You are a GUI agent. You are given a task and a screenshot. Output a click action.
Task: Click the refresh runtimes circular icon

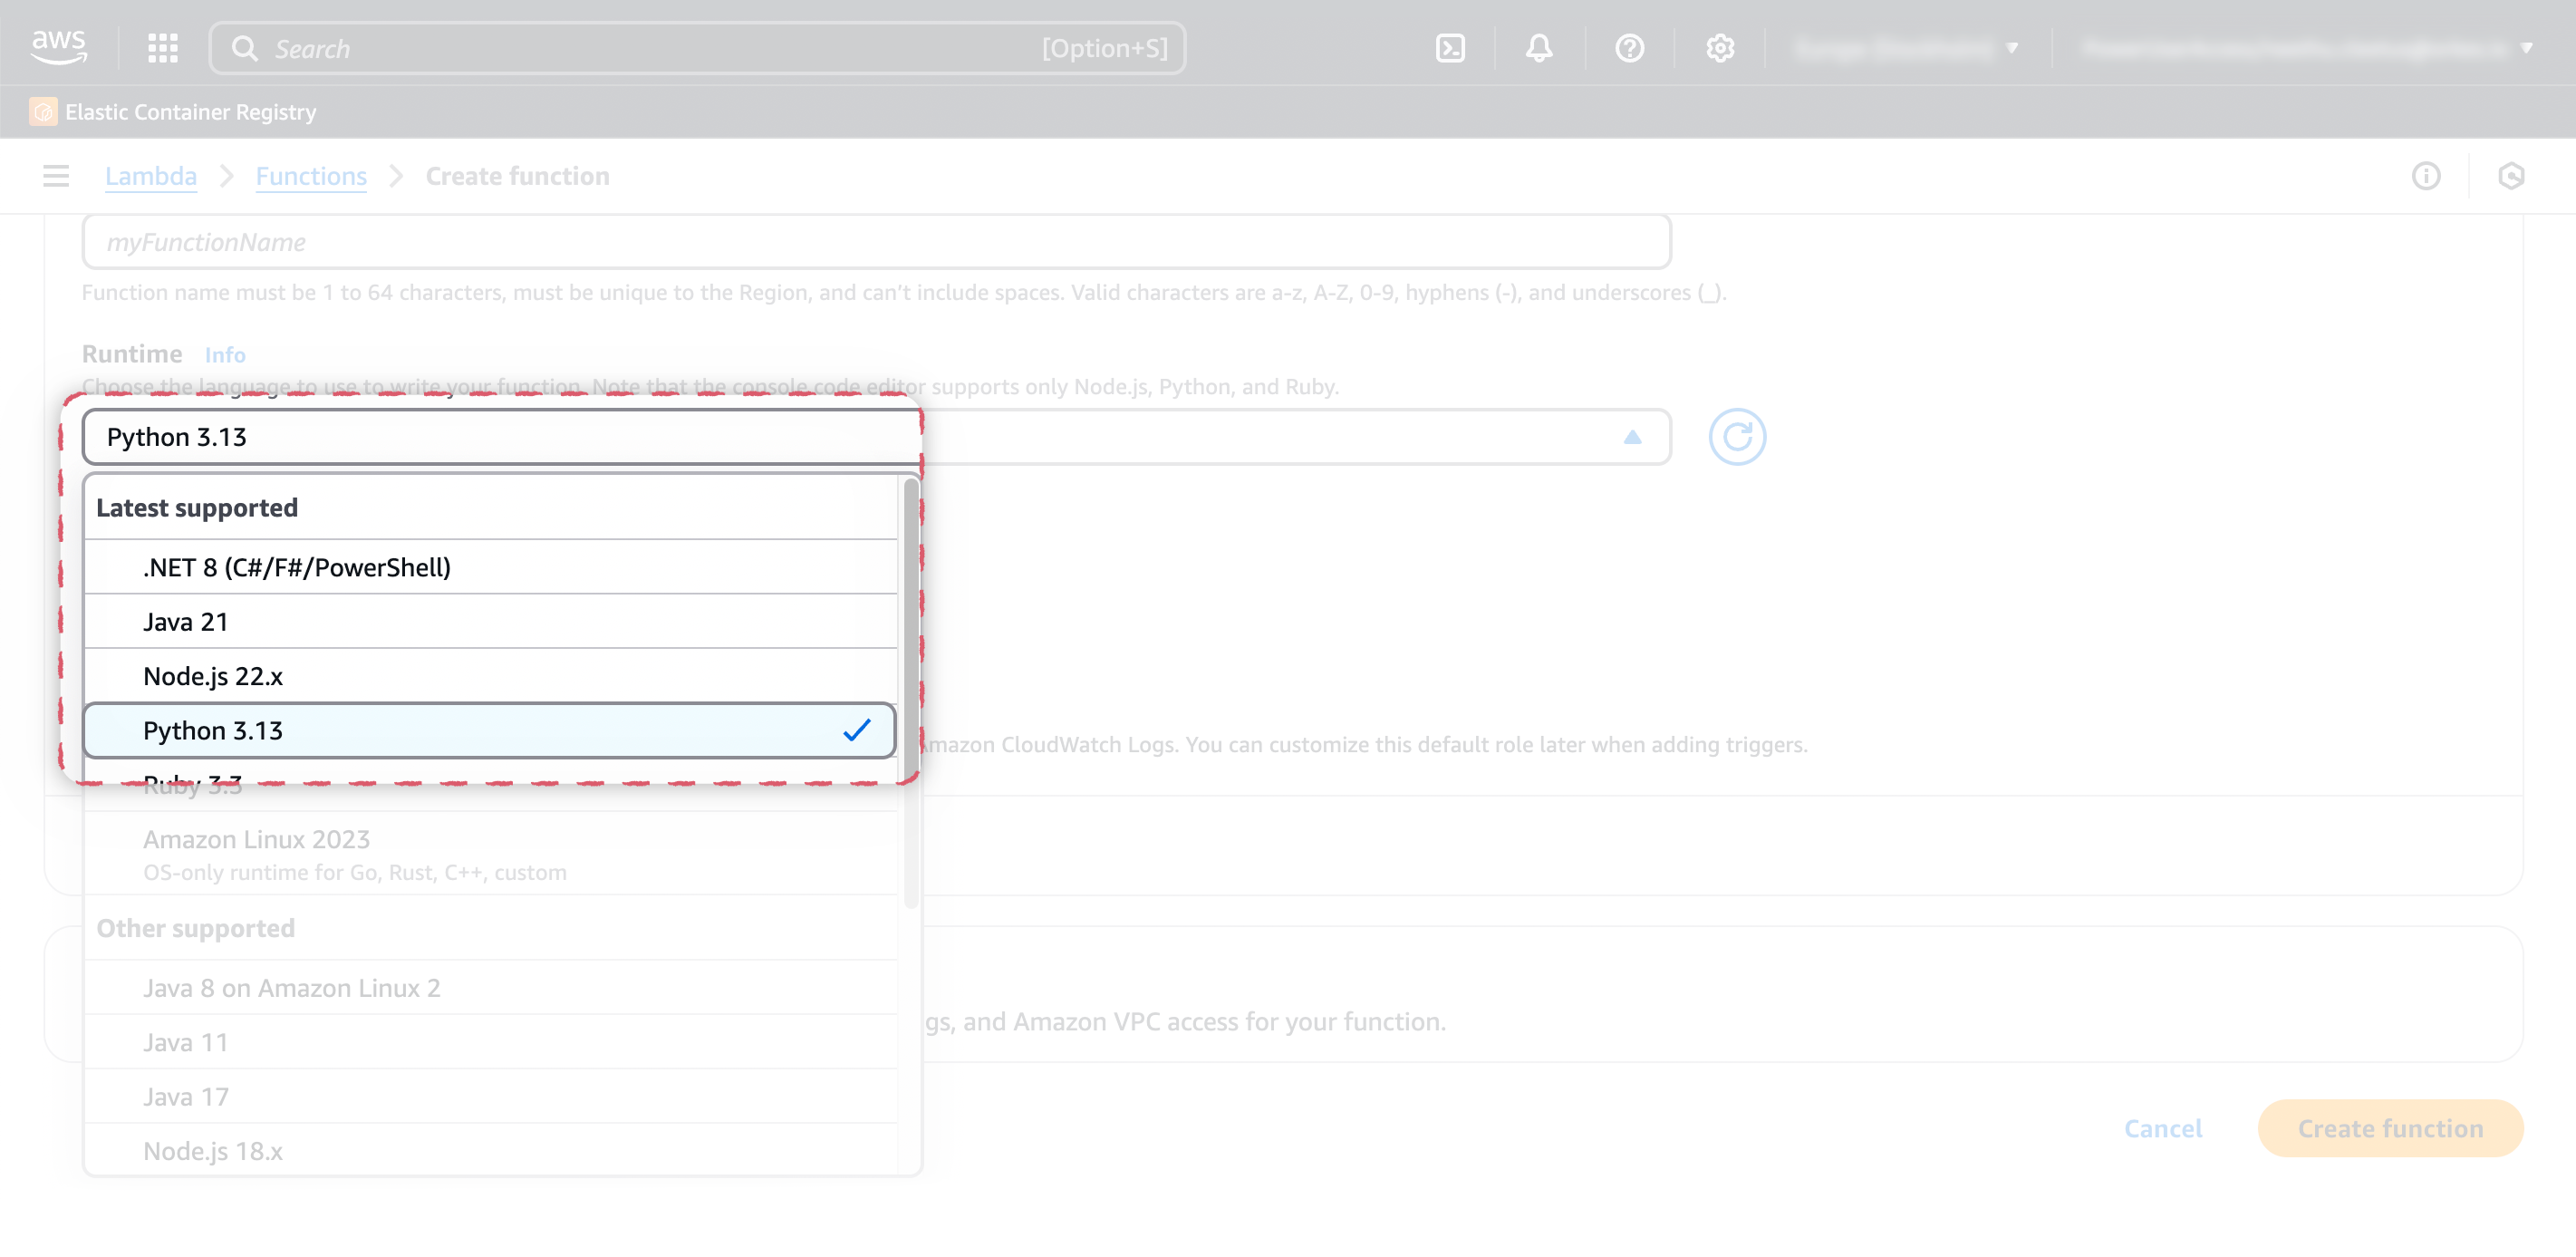(1736, 437)
